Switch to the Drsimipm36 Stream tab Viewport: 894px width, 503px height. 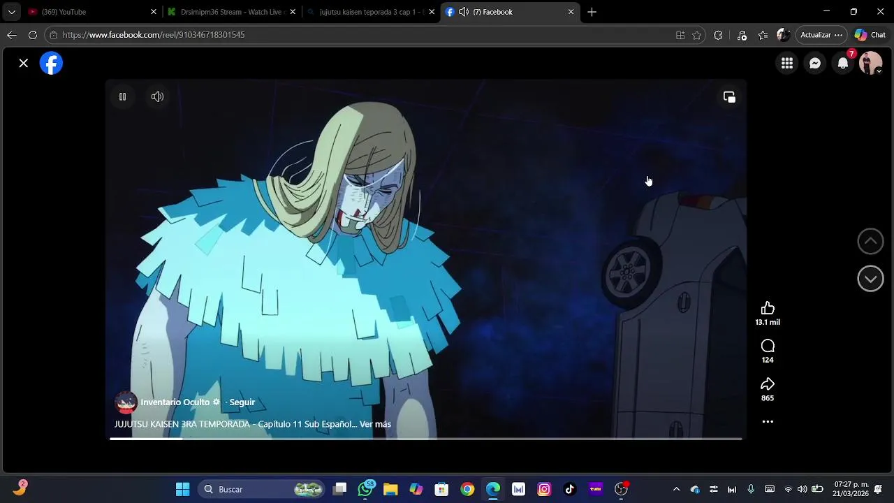coord(231,12)
